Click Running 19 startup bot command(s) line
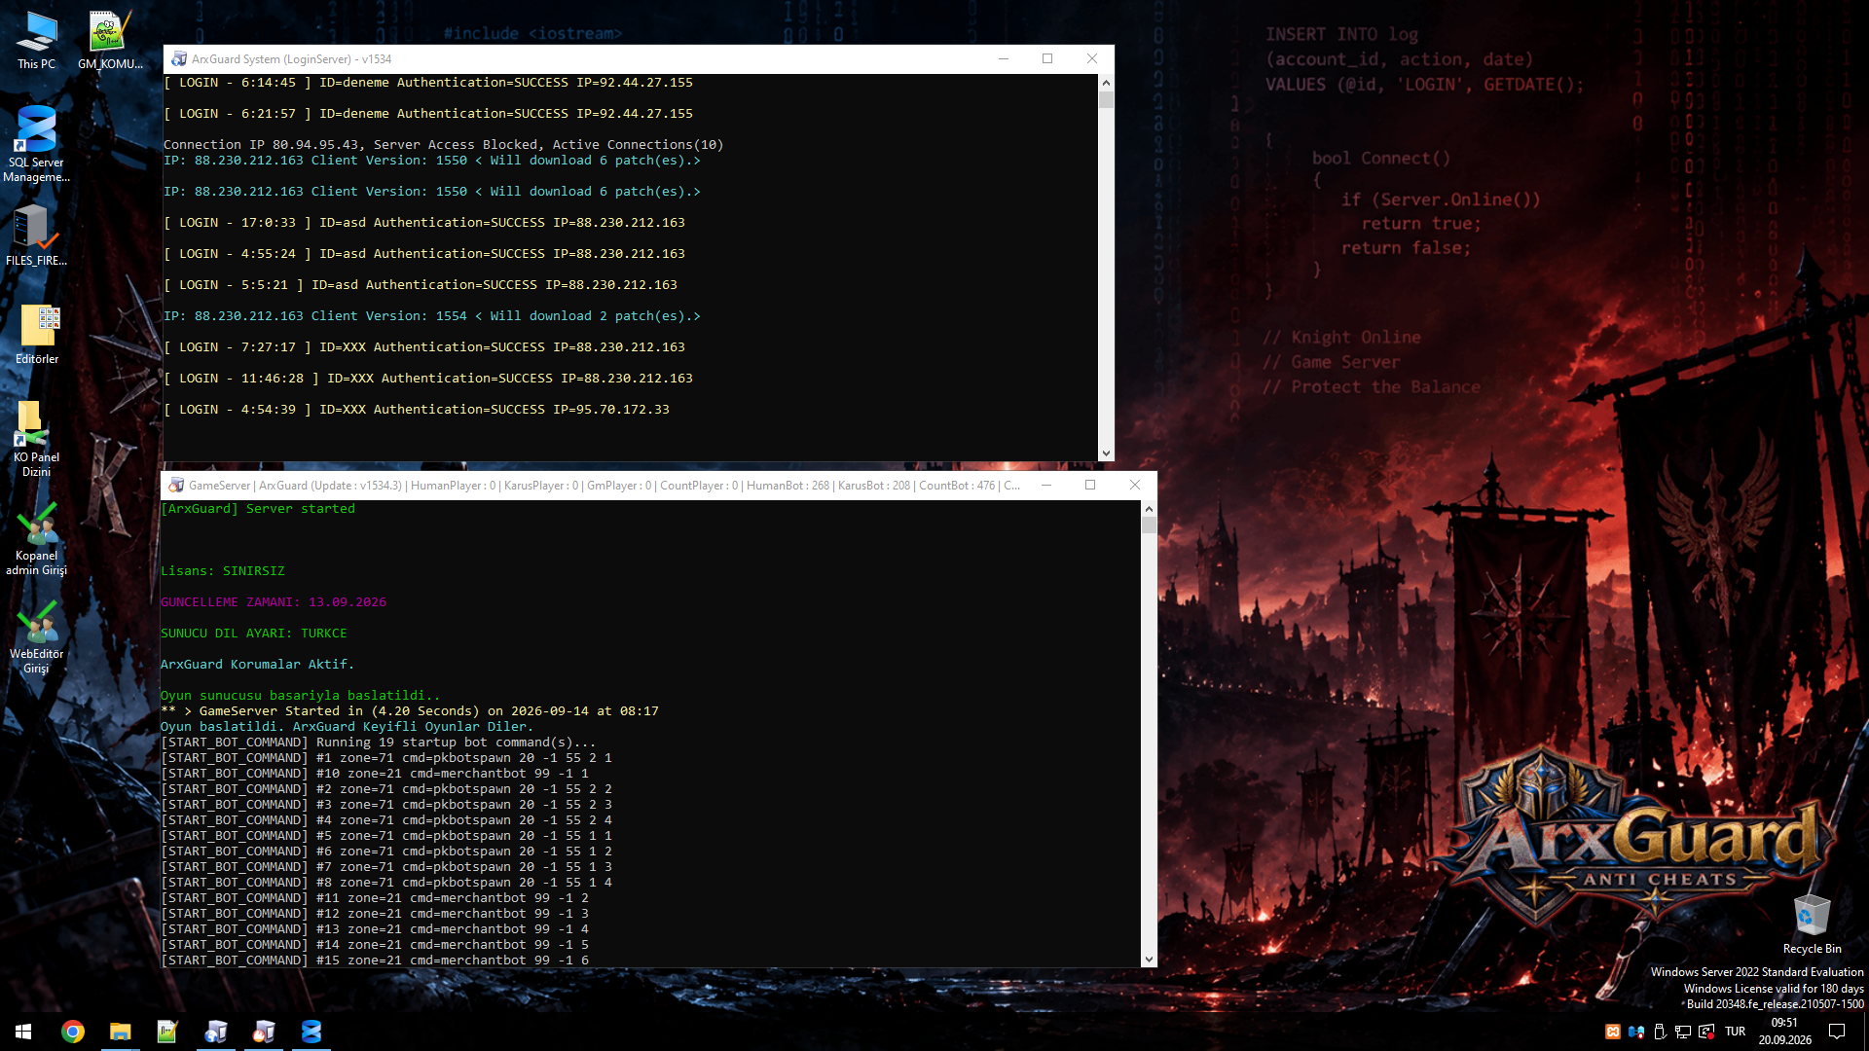 click(x=379, y=743)
